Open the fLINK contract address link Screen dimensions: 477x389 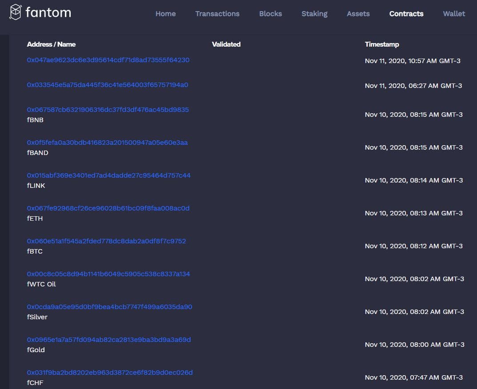click(108, 175)
